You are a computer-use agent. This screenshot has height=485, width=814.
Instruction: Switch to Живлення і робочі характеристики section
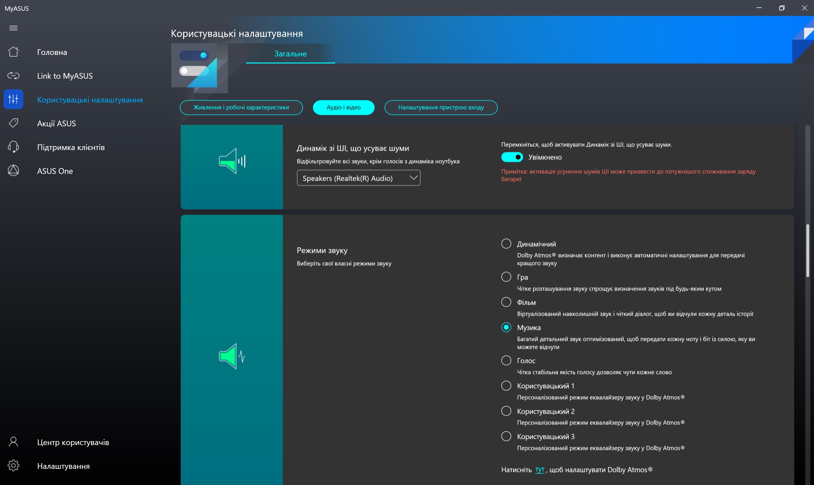pyautogui.click(x=241, y=108)
